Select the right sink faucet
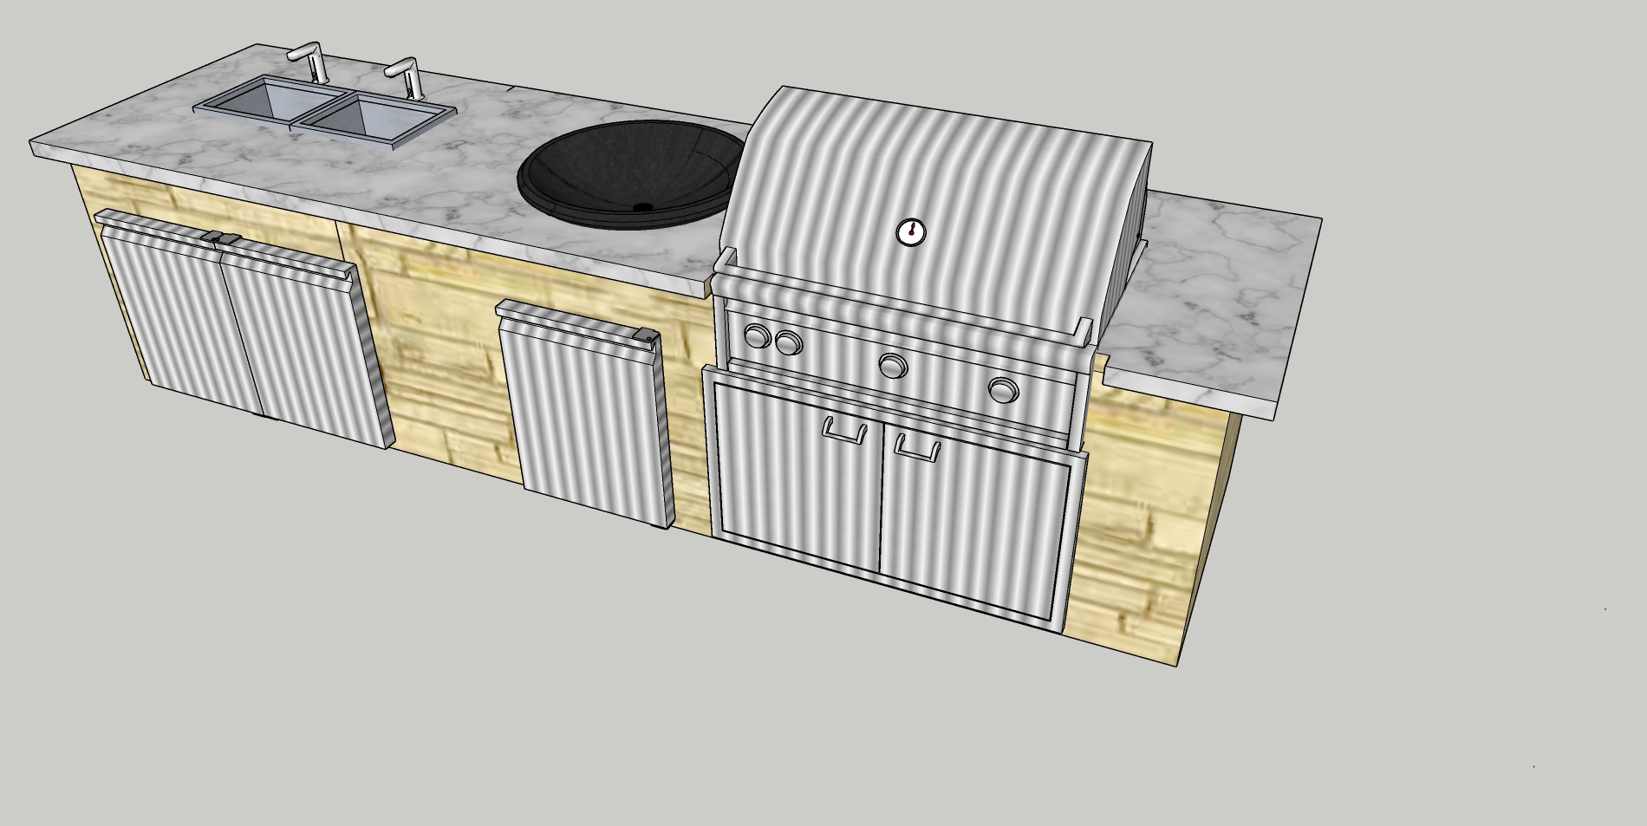1647x826 pixels. point(406,77)
